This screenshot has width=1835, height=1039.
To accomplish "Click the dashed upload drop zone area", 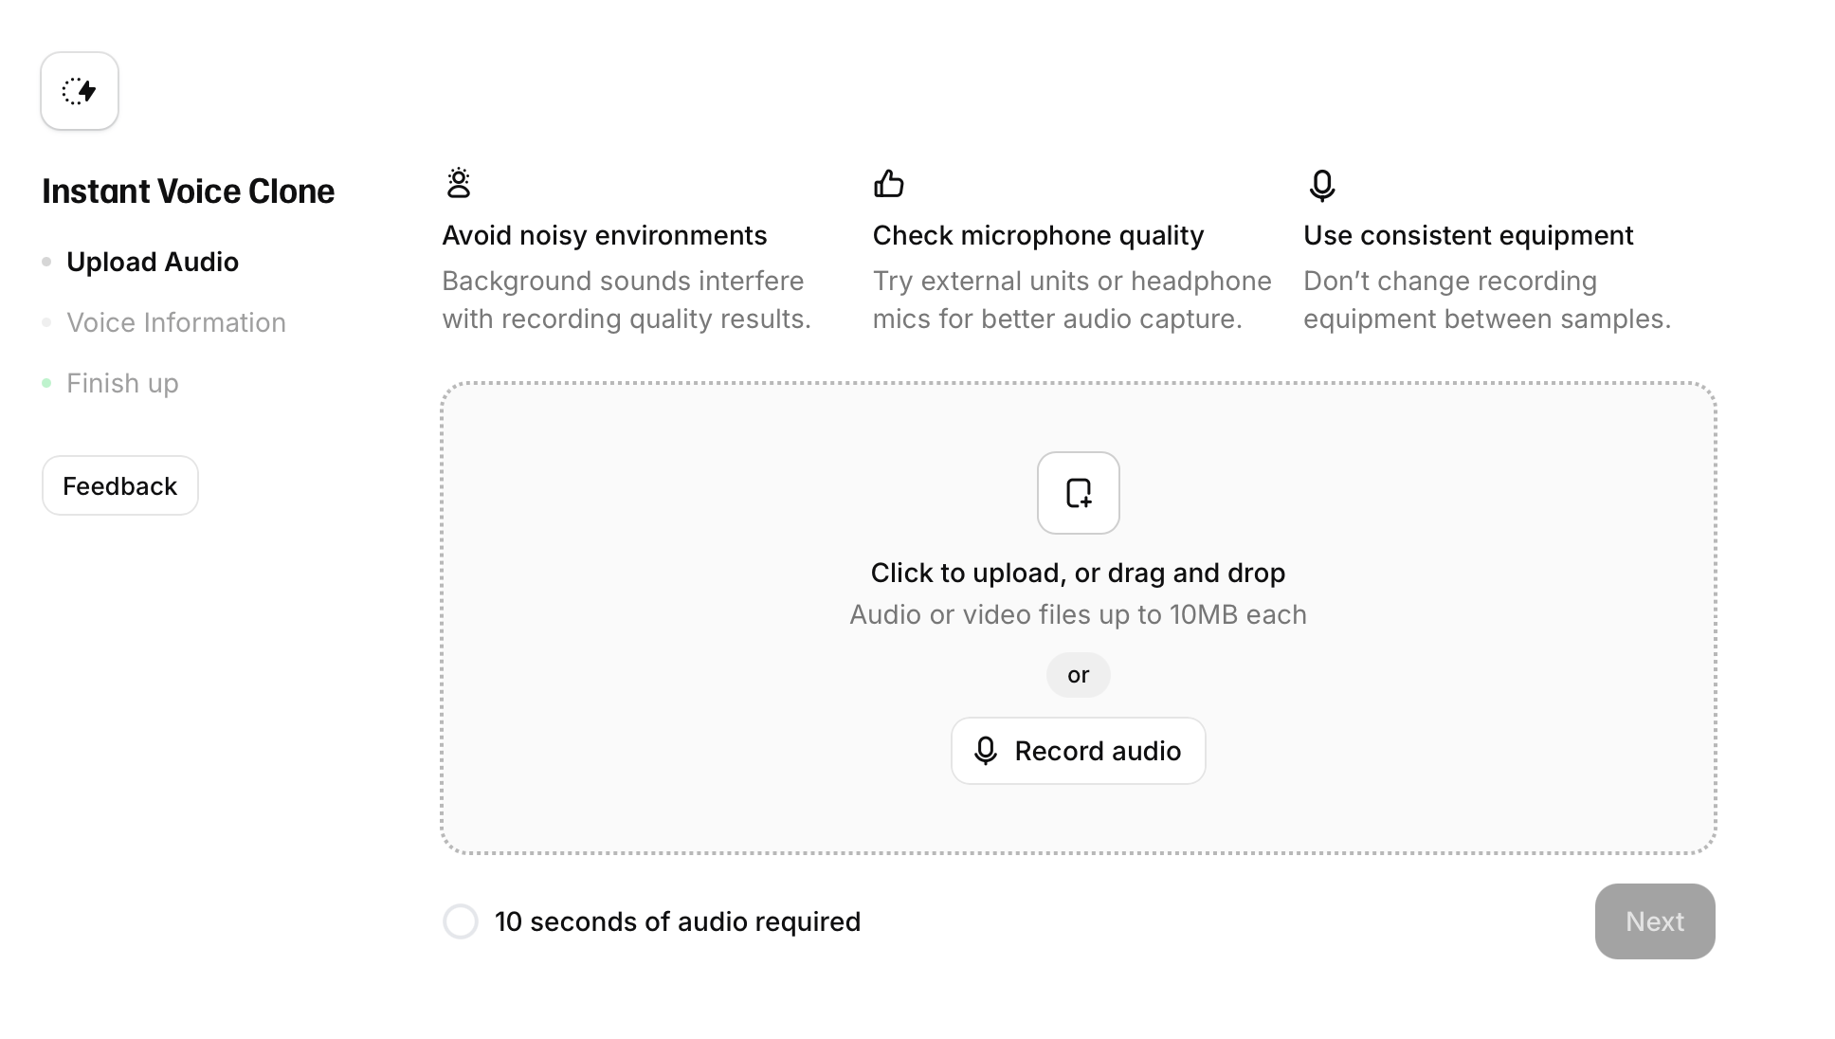I will (1079, 618).
